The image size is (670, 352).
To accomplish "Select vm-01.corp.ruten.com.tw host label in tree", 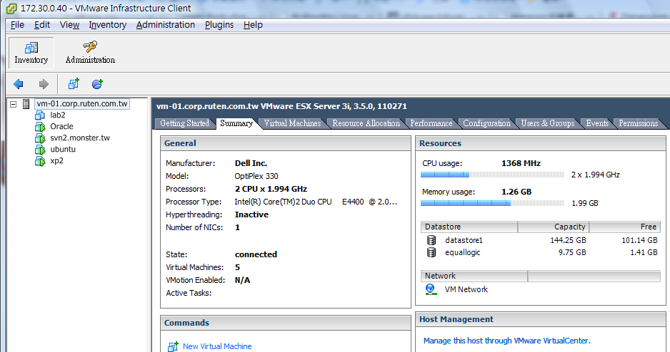I will click(82, 103).
